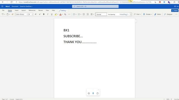Viewport: 179px width, 100px height.
Task: Apply the yellow text highlight color
Action: coord(56,14)
